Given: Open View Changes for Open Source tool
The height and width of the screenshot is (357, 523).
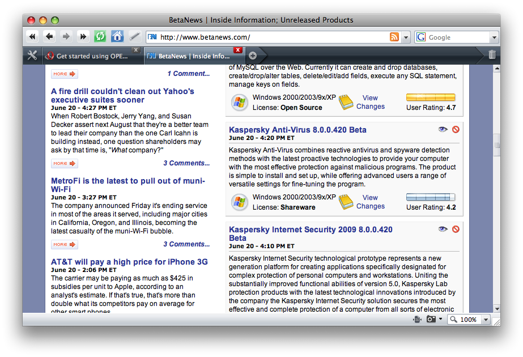Looking at the screenshot, I should [x=371, y=102].
